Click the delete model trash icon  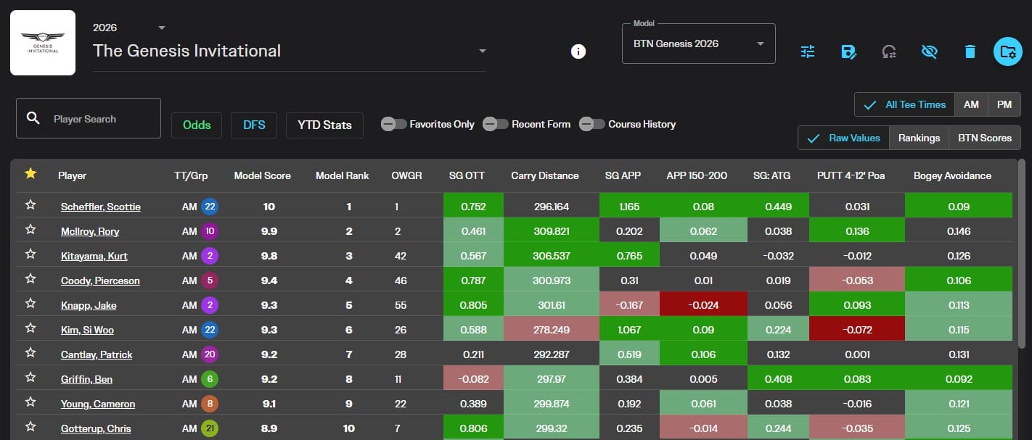pyautogui.click(x=970, y=51)
